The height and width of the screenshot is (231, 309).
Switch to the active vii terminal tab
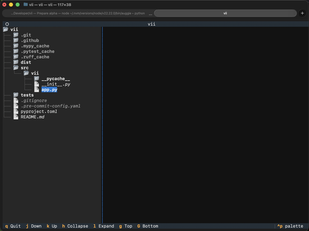point(225,13)
